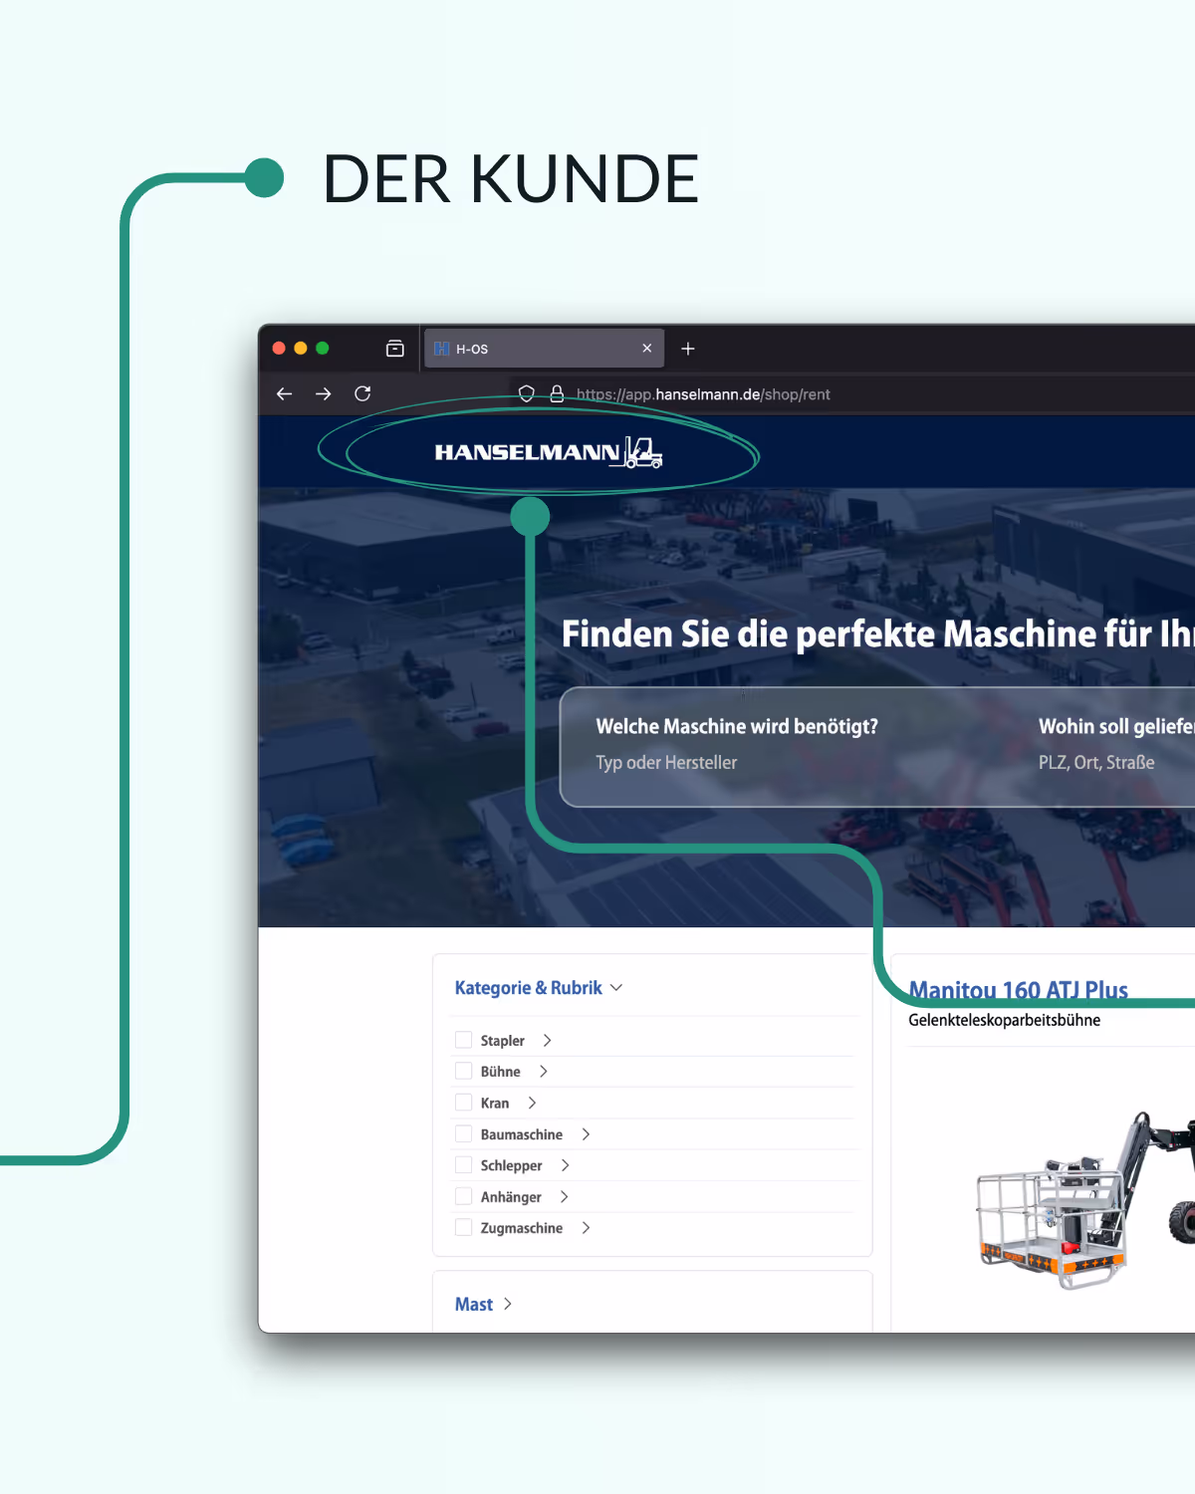1195x1494 pixels.
Task: Click the Hanselmann logo
Action: 549,452
